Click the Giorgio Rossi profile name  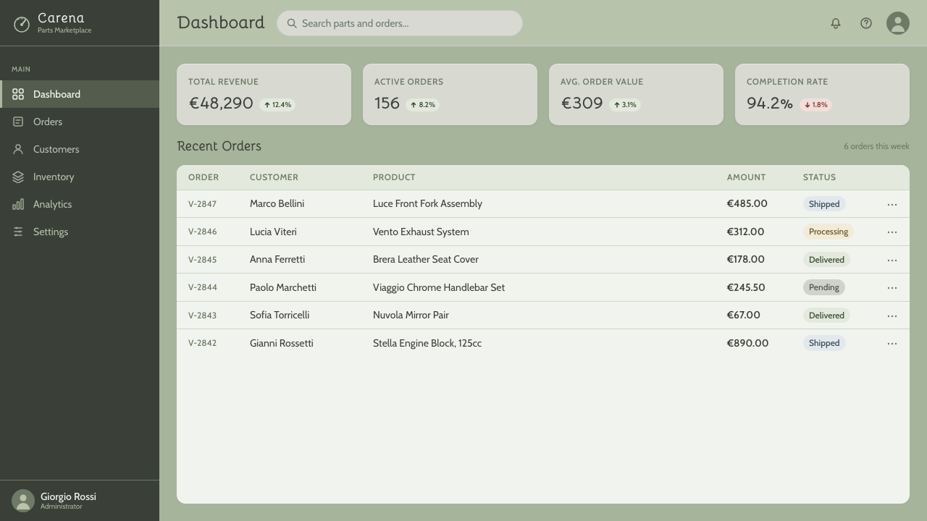pyautogui.click(x=68, y=496)
